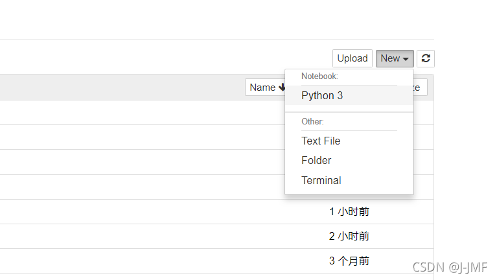Image resolution: width=497 pixels, height=280 pixels.
Task: Click the Name sort arrow icon
Action: (x=283, y=87)
